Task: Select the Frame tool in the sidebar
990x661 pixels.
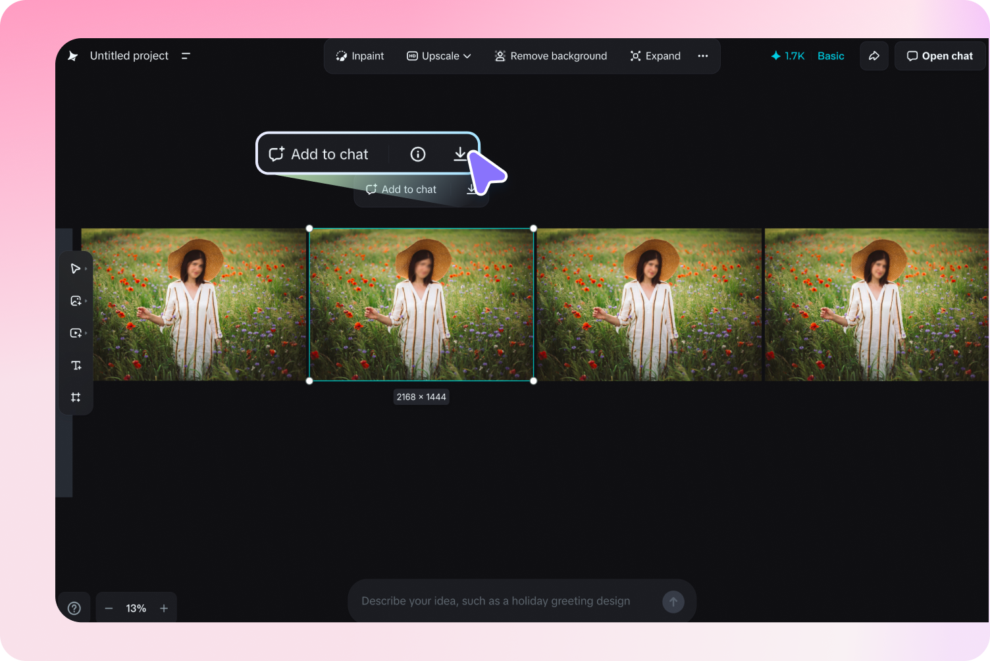Action: [x=76, y=397]
